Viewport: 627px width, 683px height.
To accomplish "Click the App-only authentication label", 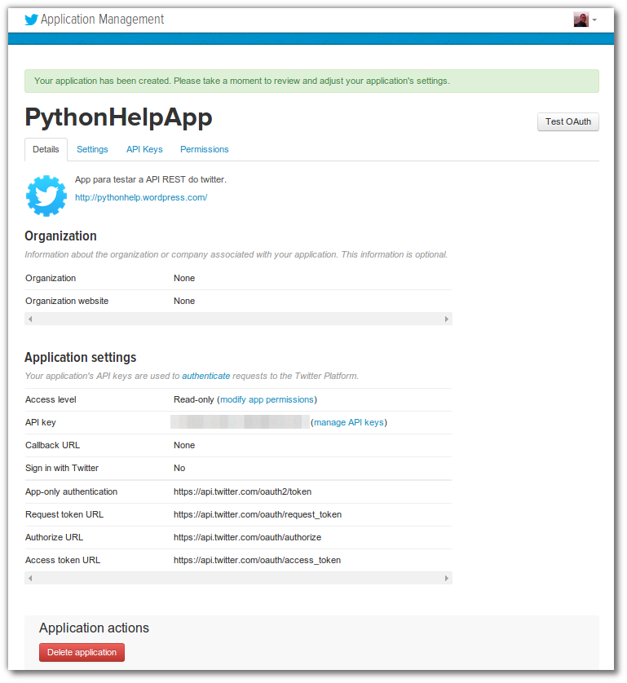I will [x=72, y=491].
